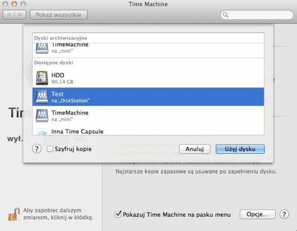
Task: Click the Inna Time Capsule Wi-Fi icon
Action: point(42,132)
